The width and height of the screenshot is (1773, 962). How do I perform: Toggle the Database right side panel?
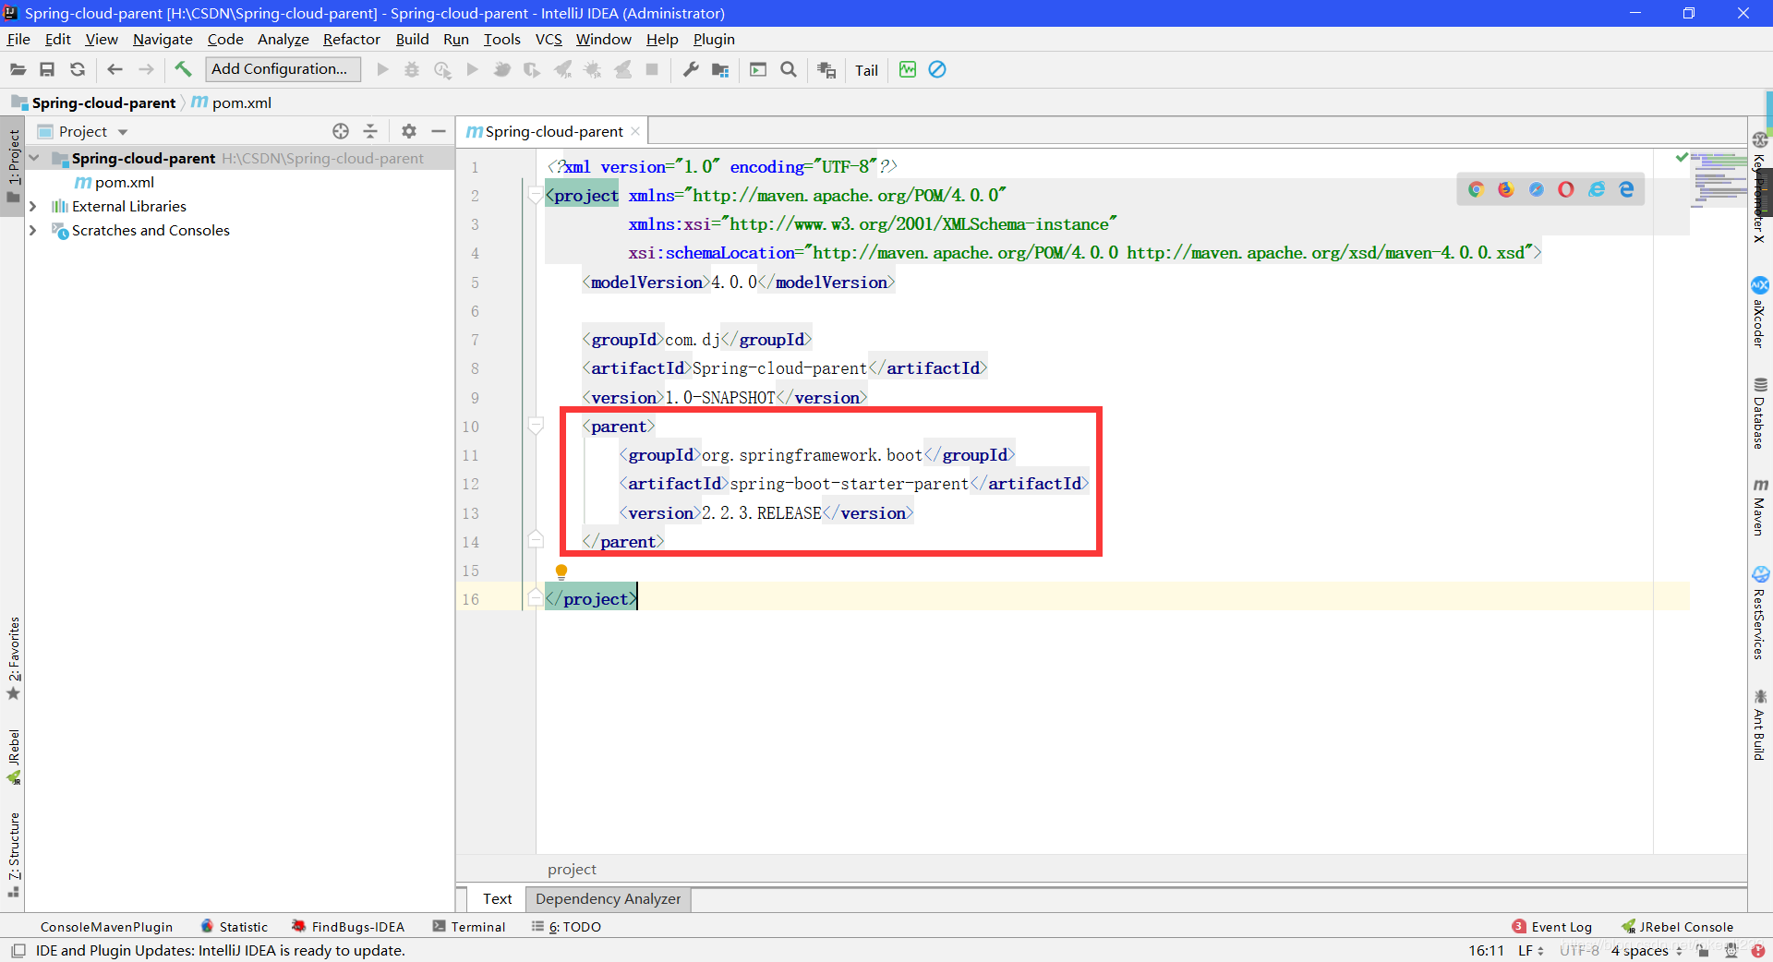pos(1760,414)
